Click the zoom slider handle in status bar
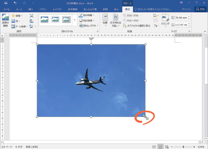208x149 pixels. (x=183, y=147)
